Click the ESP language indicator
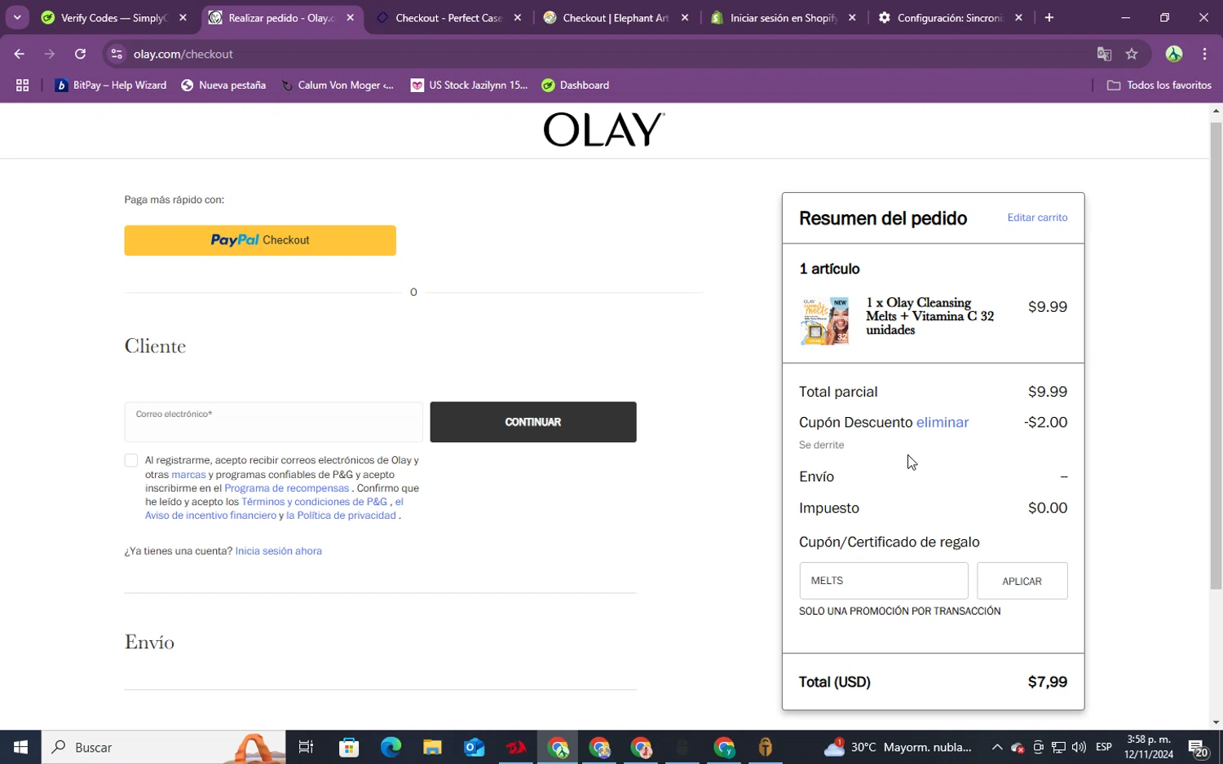This screenshot has height=764, width=1223. 1104,747
